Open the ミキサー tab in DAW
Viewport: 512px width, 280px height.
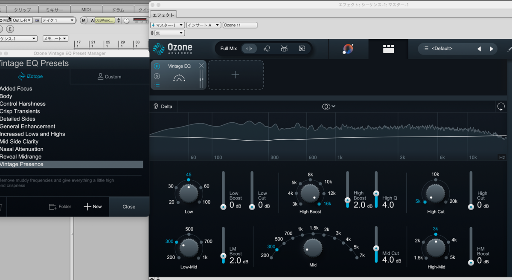tap(54, 9)
